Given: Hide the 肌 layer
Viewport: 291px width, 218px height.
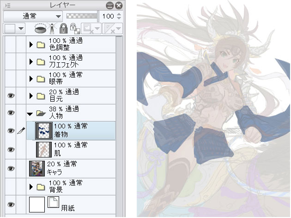Looking at the screenshot, I should click(11, 150).
